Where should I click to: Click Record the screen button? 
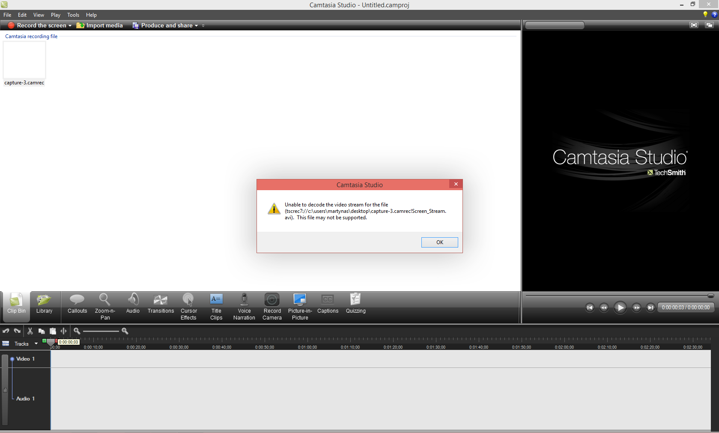coord(37,26)
